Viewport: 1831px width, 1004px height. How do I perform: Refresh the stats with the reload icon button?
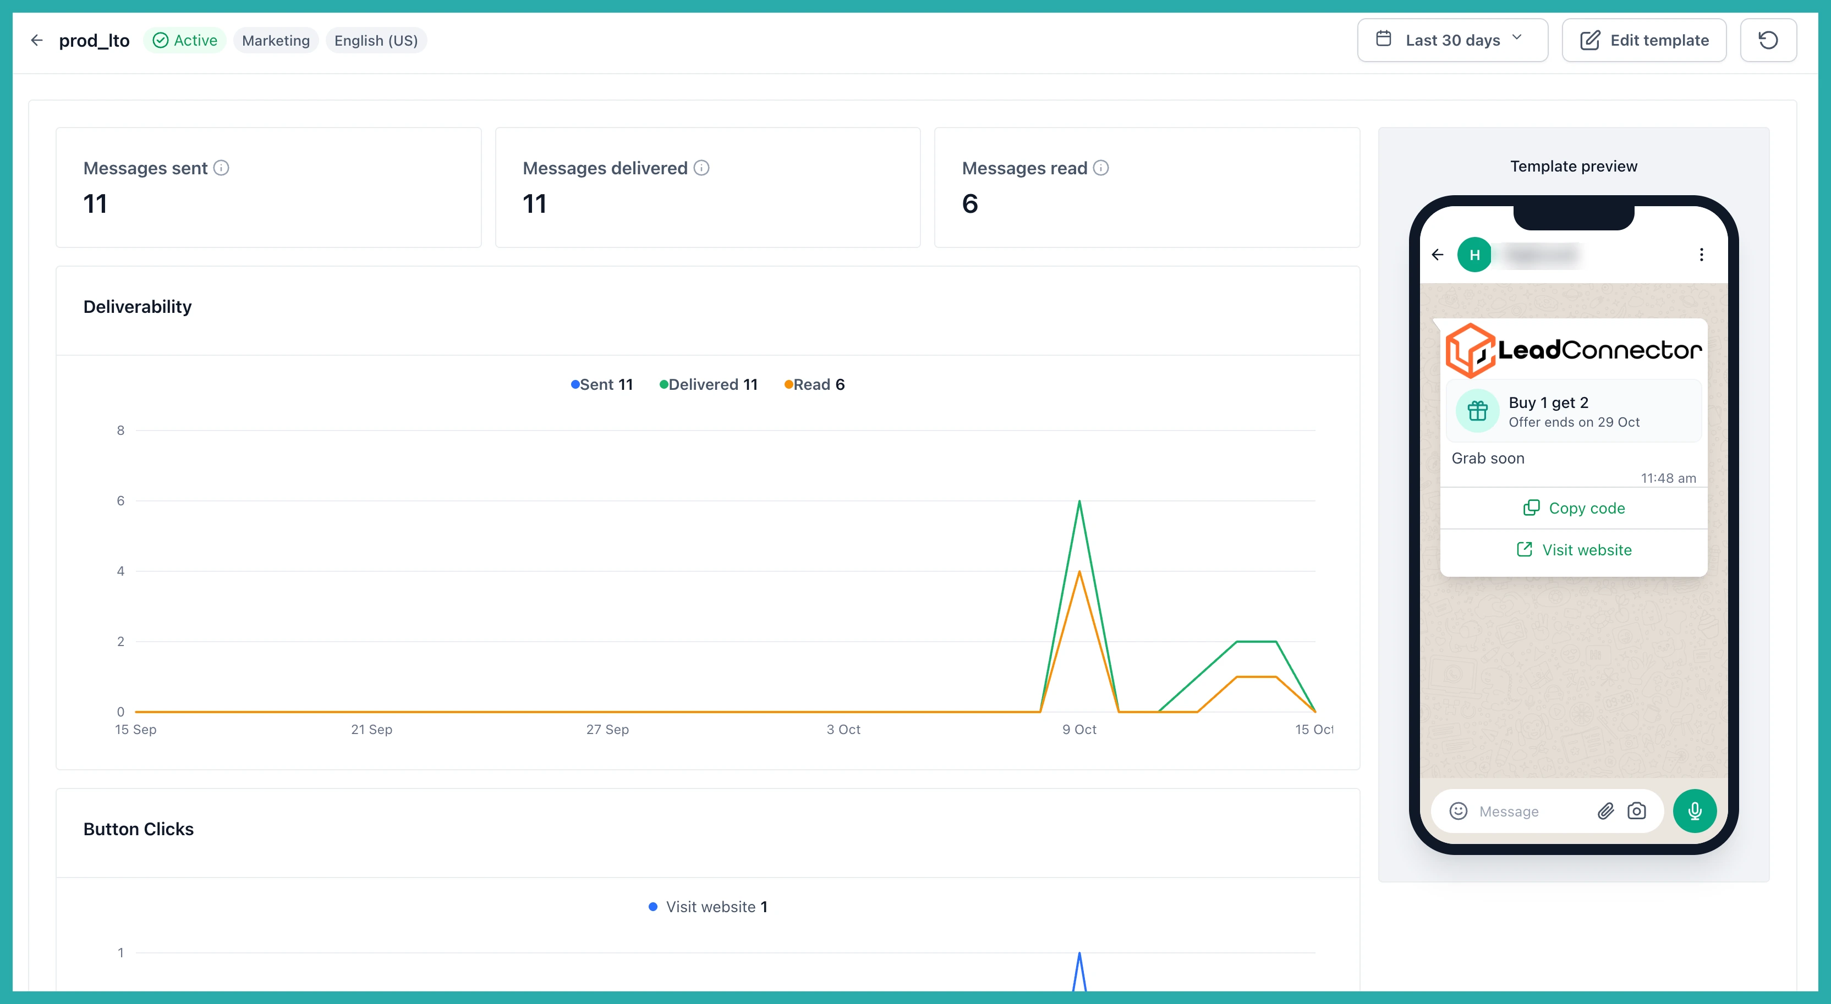(x=1768, y=41)
